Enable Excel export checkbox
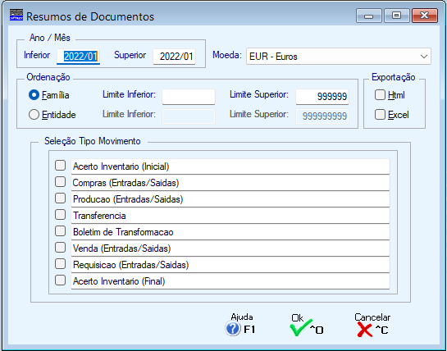 (x=380, y=115)
